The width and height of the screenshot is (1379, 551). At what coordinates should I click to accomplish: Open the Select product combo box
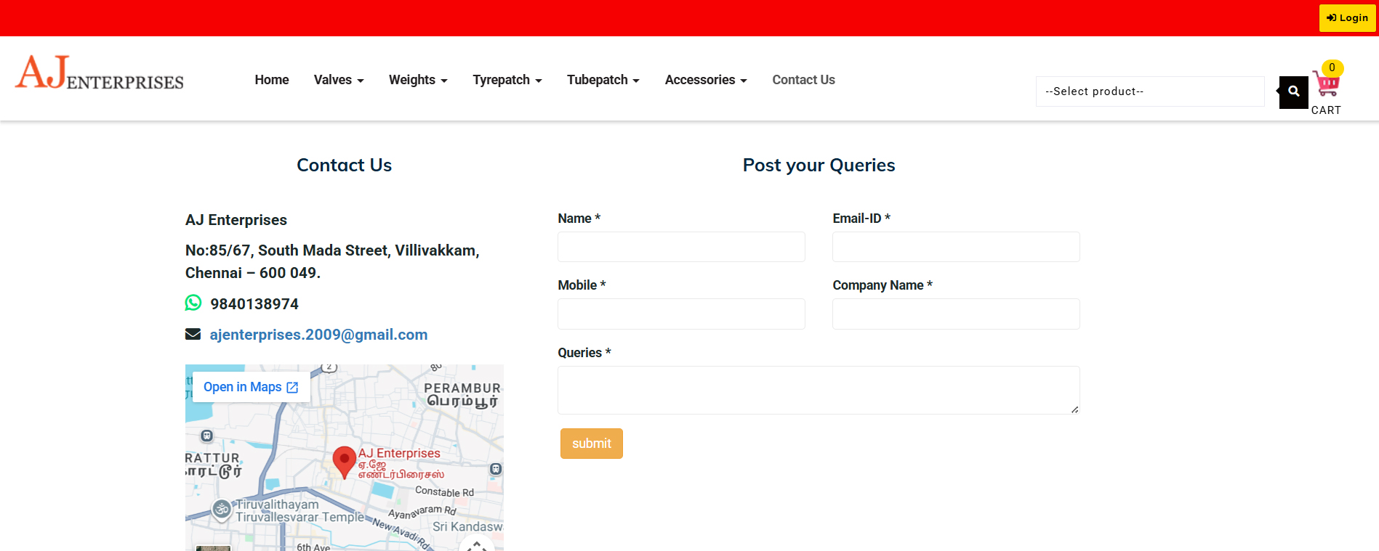click(1150, 91)
